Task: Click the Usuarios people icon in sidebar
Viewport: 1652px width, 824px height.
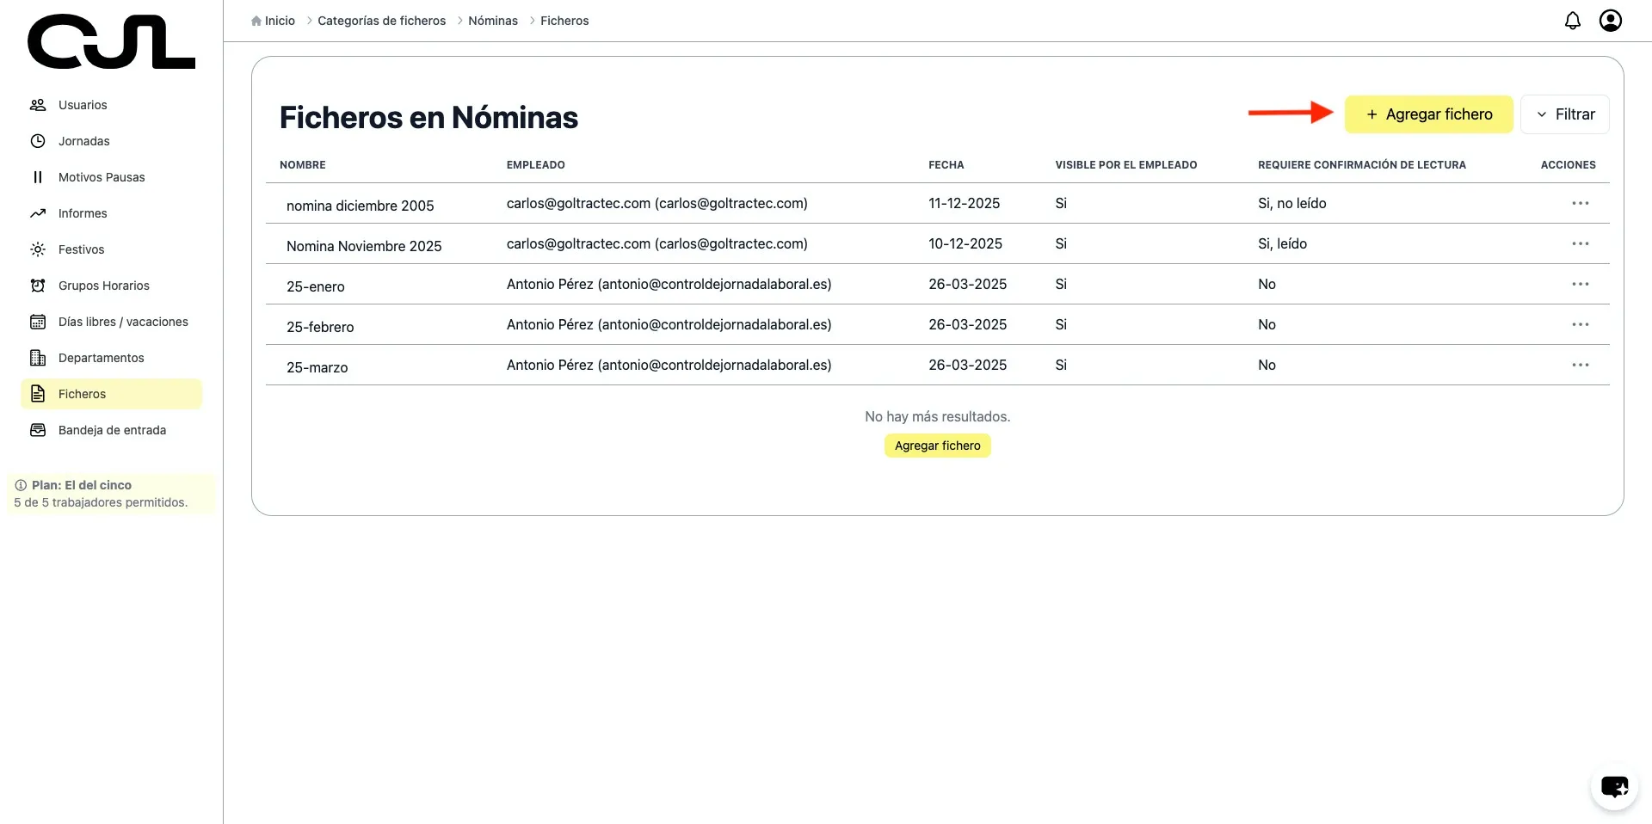Action: click(x=38, y=105)
